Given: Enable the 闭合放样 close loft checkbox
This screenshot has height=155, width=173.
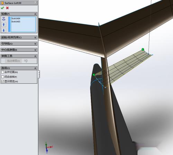Looking at the screenshot, I should click(x=2, y=77).
